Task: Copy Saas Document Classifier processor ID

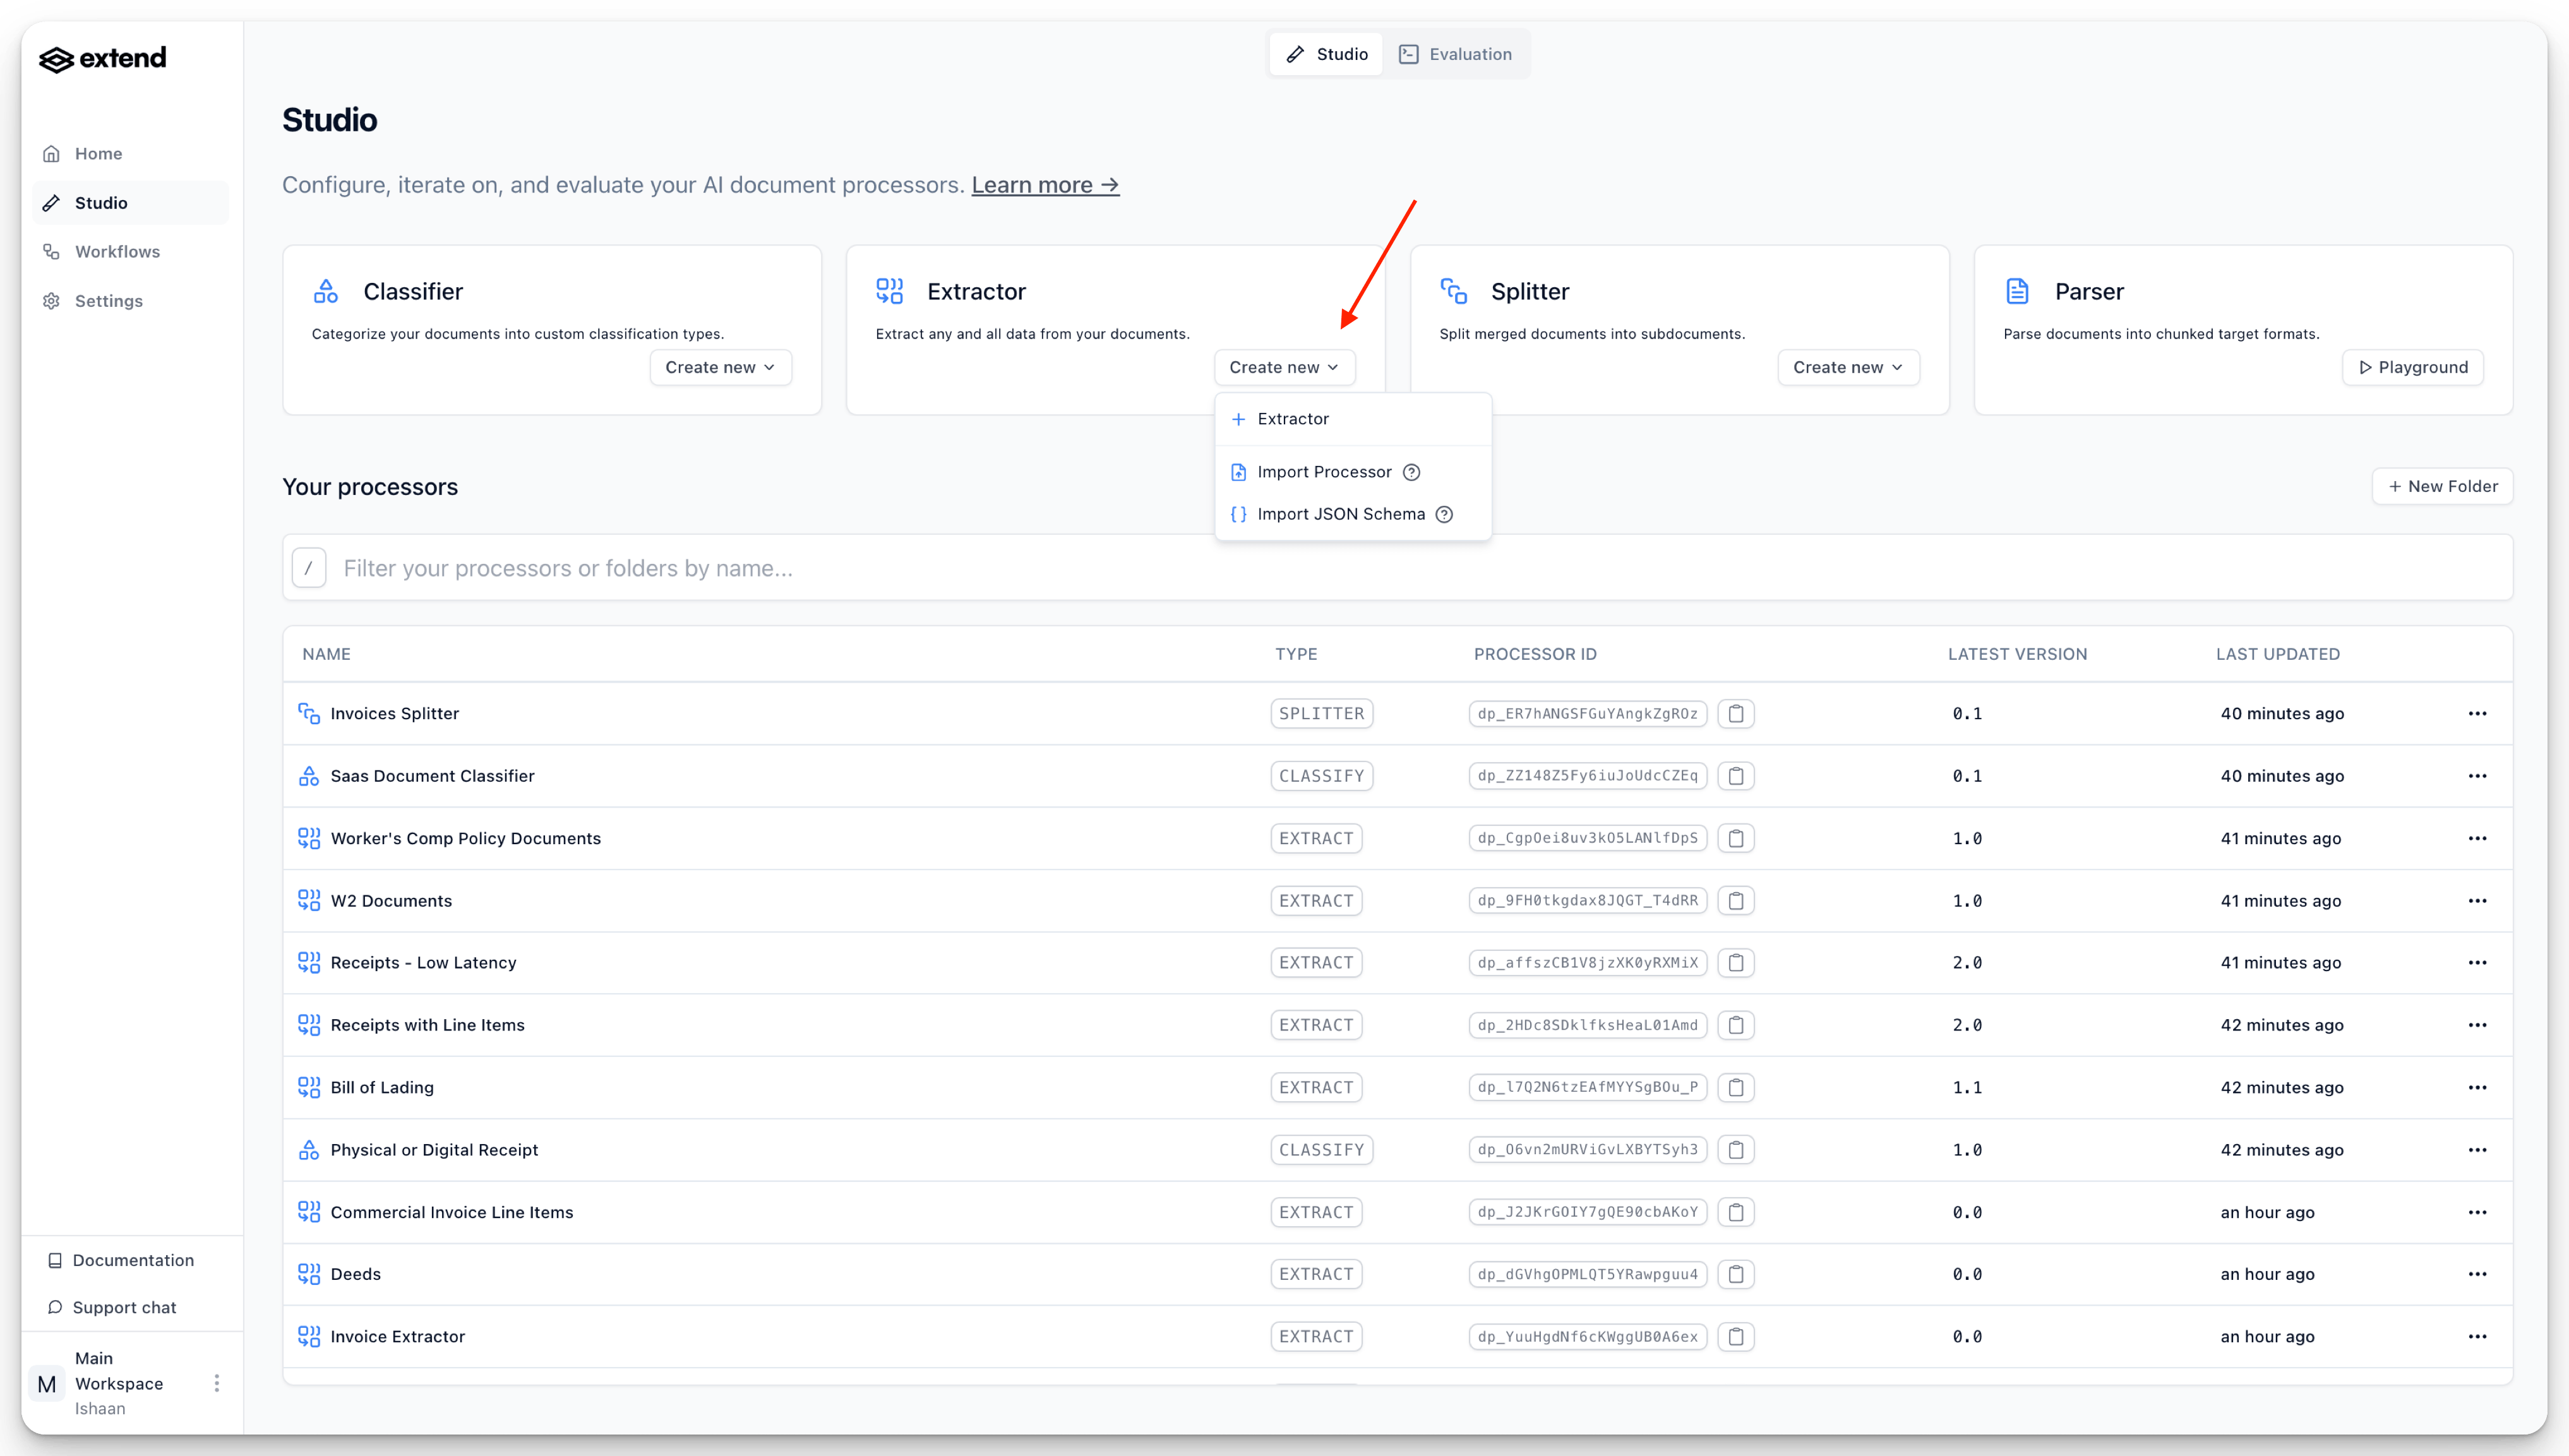Action: pyautogui.click(x=1736, y=776)
